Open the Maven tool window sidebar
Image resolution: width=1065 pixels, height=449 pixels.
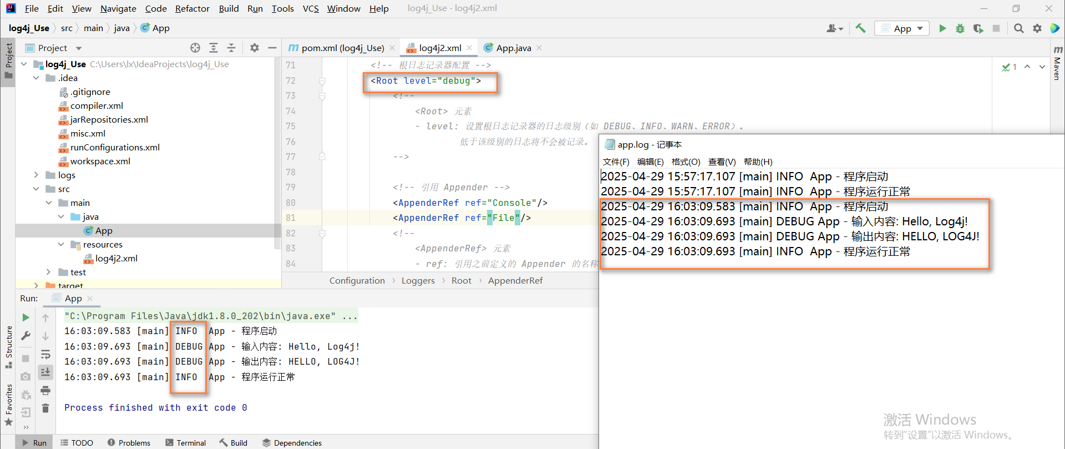click(x=1057, y=63)
